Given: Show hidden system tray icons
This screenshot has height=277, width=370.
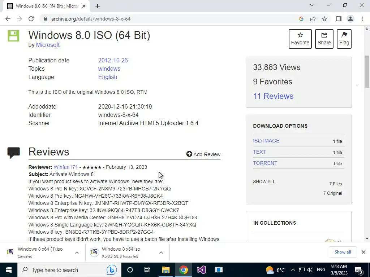Looking at the screenshot, I should click(x=293, y=270).
